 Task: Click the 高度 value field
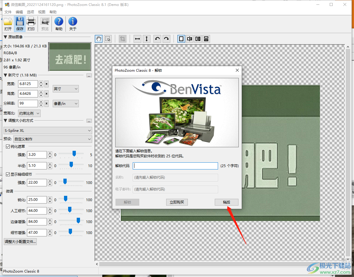tap(28, 94)
